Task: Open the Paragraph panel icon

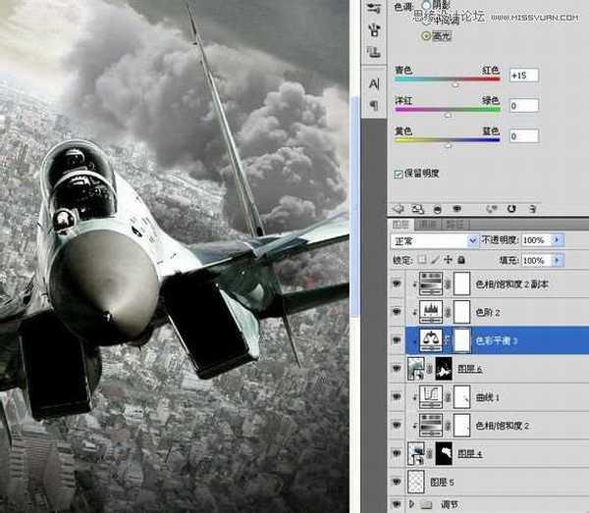Action: pyautogui.click(x=374, y=105)
